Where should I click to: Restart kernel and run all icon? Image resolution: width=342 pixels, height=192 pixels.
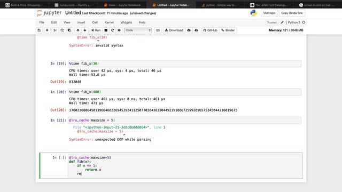click(x=119, y=30)
